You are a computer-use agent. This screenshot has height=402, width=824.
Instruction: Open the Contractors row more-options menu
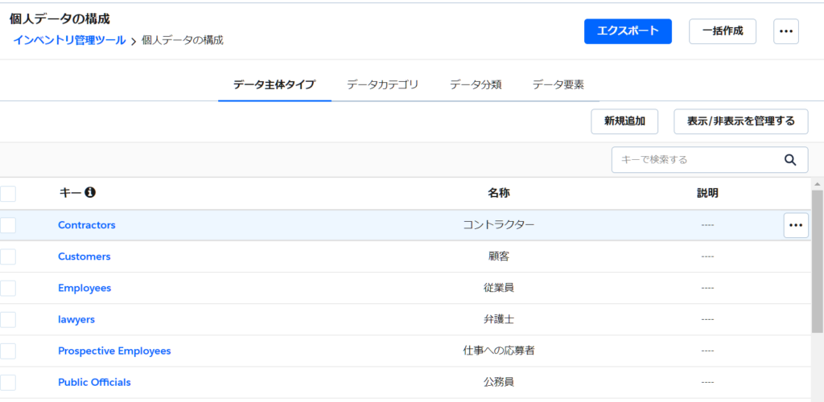(796, 225)
